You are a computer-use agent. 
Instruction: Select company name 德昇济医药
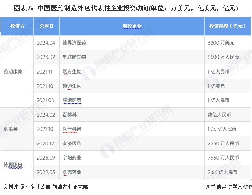(74, 43)
